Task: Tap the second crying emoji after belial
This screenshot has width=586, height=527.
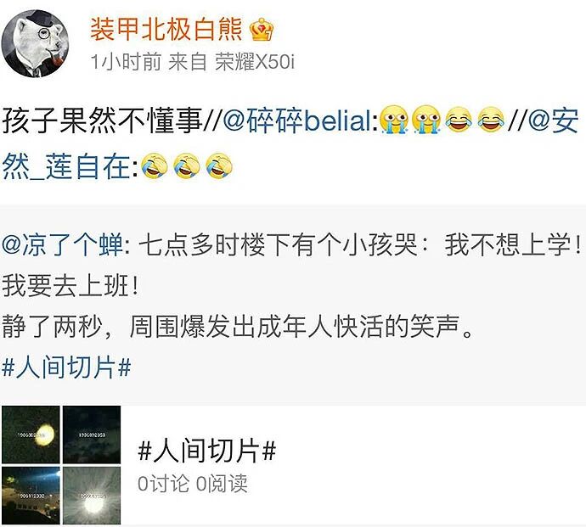Action: click(x=426, y=120)
